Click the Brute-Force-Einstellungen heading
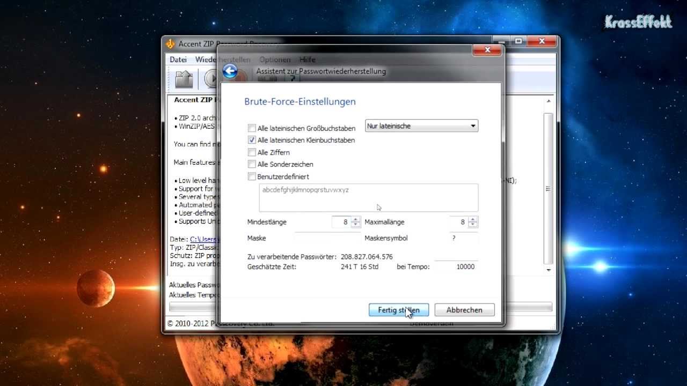Screen dimensions: 687x386 click(300, 101)
